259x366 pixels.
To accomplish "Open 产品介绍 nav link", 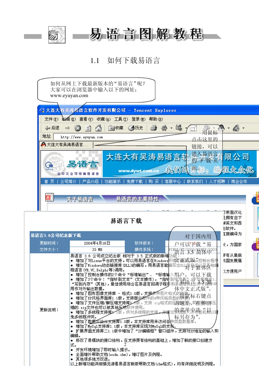I will pyautogui.click(x=91, y=181).
